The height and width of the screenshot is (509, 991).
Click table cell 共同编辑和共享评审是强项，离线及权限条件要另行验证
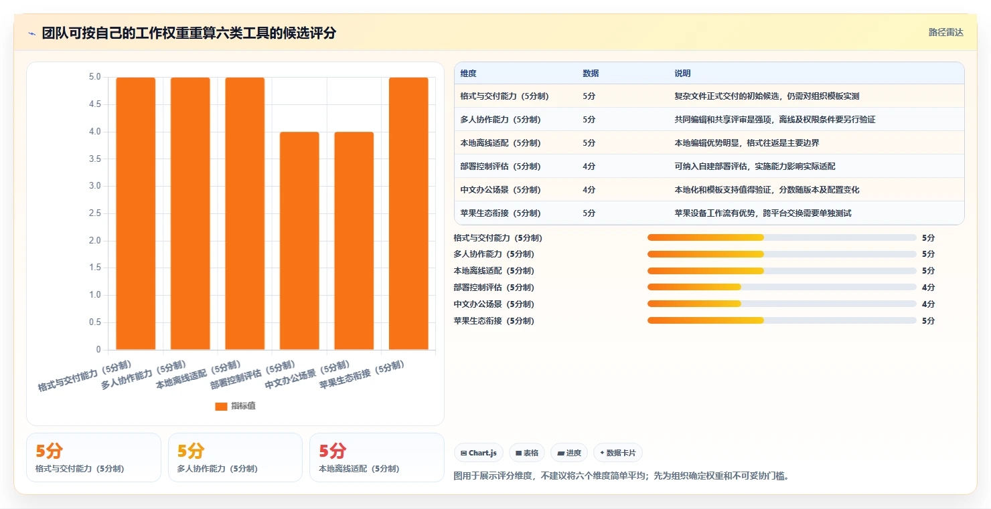(775, 120)
